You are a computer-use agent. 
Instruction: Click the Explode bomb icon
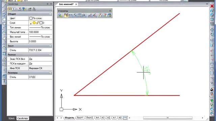[212, 90]
